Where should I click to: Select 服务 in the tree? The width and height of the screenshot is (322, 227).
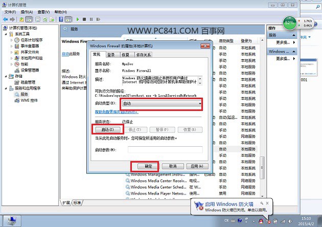tap(24, 94)
